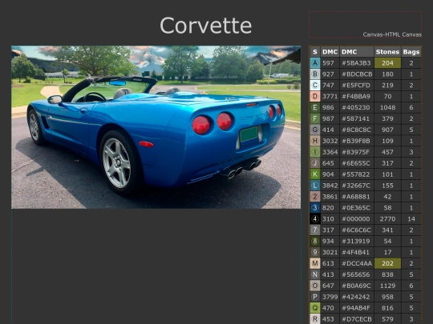The width and height of the screenshot is (433, 324).
Task: Click symbol swatch R for DMC 453
Action: coord(315,319)
